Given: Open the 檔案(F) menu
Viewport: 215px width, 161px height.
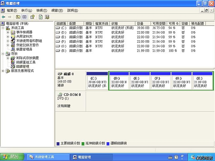Looking at the screenshot, I should coord(12,10).
